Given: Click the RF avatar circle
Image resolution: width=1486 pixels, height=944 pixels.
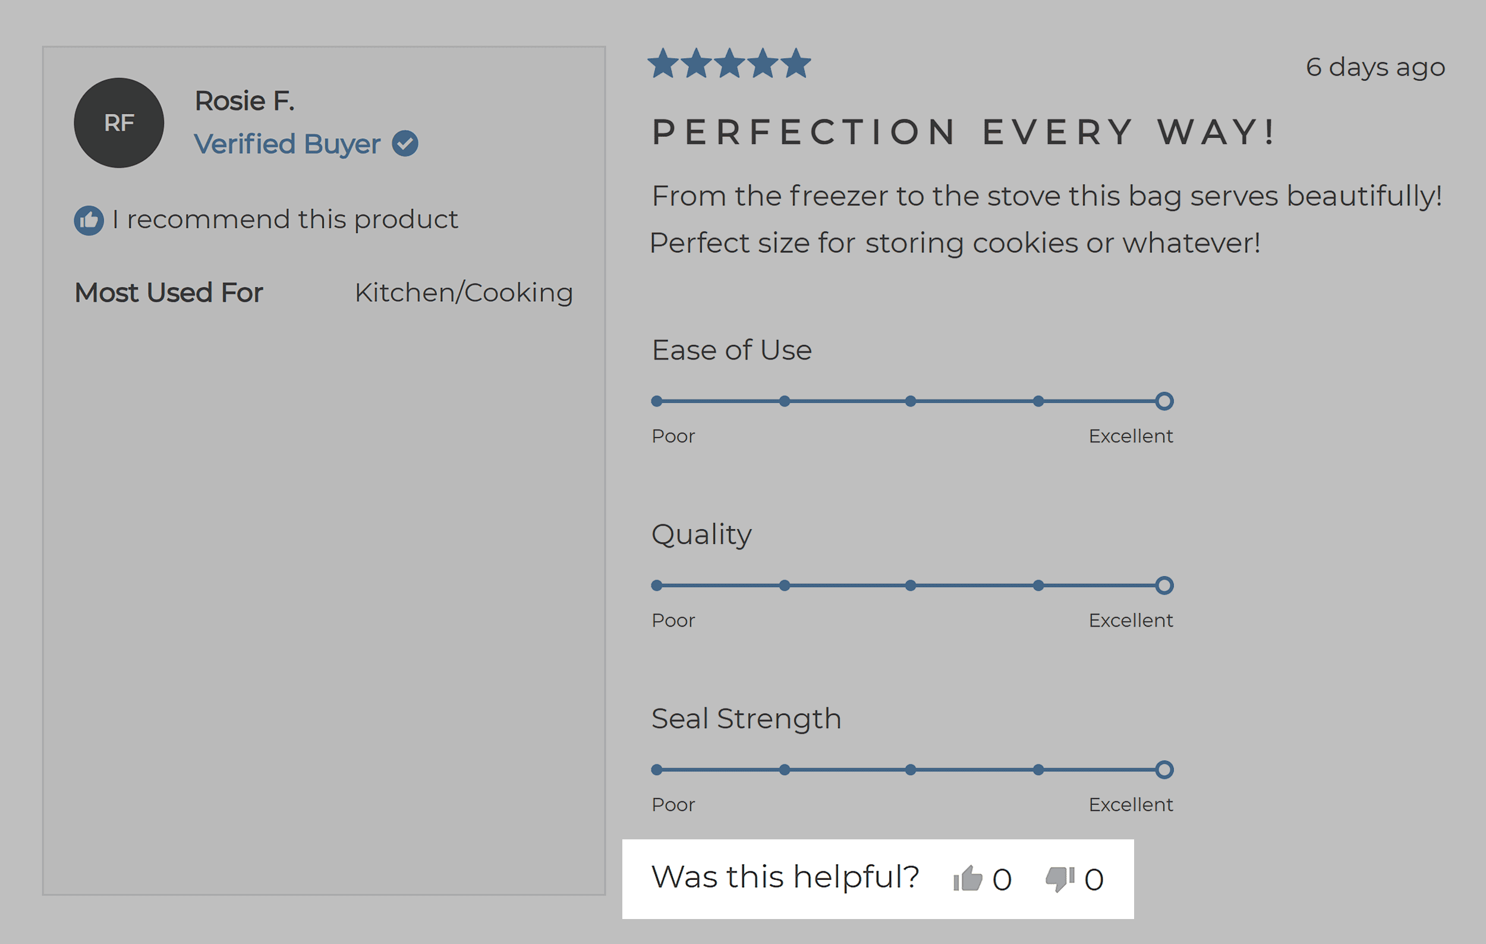Looking at the screenshot, I should point(119,123).
